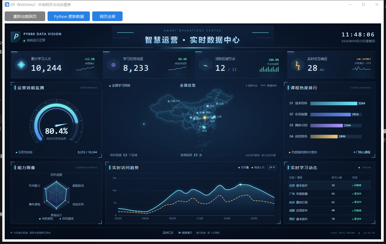This screenshot has height=244, width=386.
Task: Click the 成都 应用发布 row in 实时学习动态
Action: pos(330,210)
